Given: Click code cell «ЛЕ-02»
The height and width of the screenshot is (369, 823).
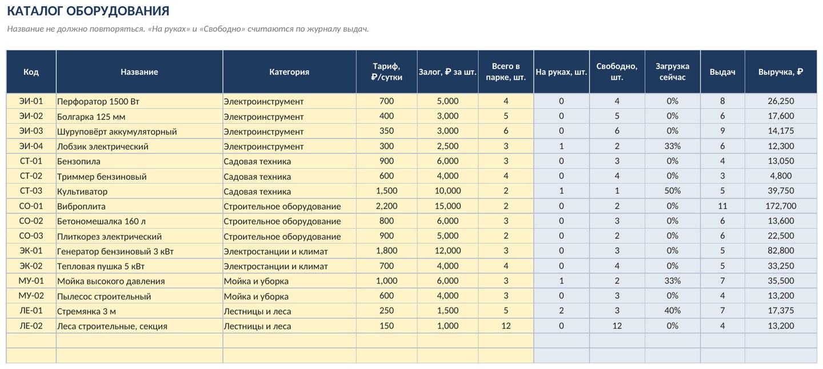Looking at the screenshot, I should [31, 326].
